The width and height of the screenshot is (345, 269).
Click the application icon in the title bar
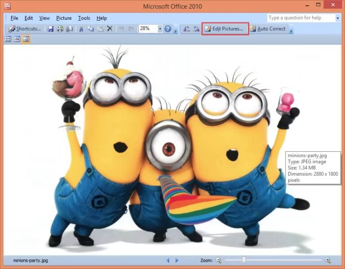pos(8,6)
